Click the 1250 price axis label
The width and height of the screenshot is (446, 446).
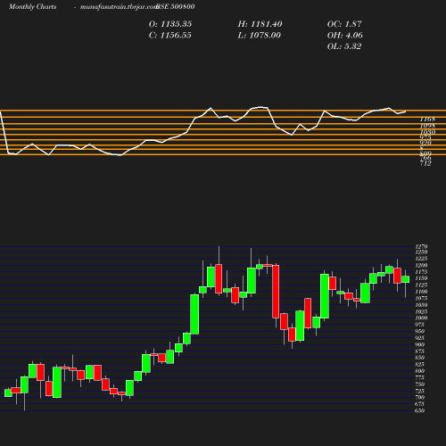point(421,252)
